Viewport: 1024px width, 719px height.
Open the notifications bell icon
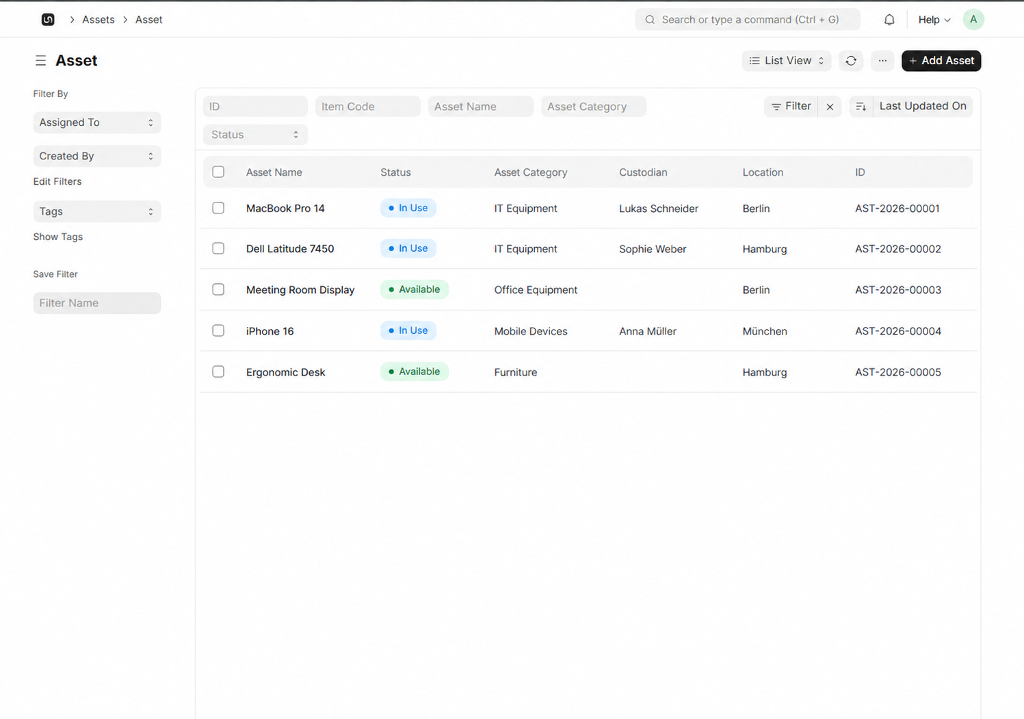[889, 19]
